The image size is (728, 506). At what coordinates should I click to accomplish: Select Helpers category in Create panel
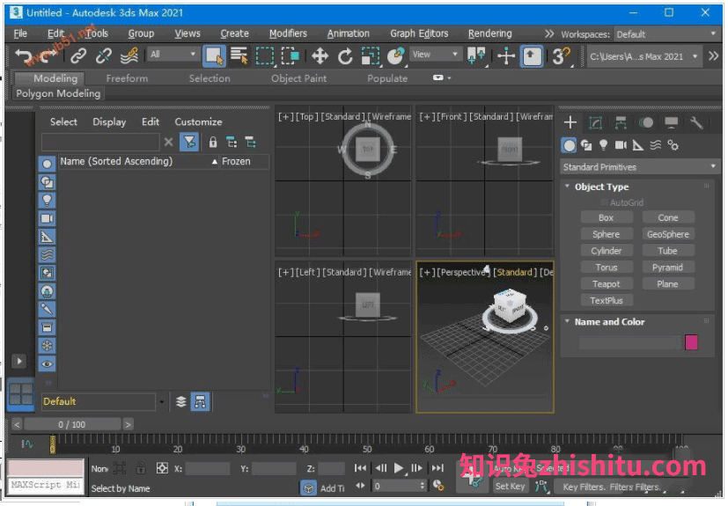[x=638, y=145]
